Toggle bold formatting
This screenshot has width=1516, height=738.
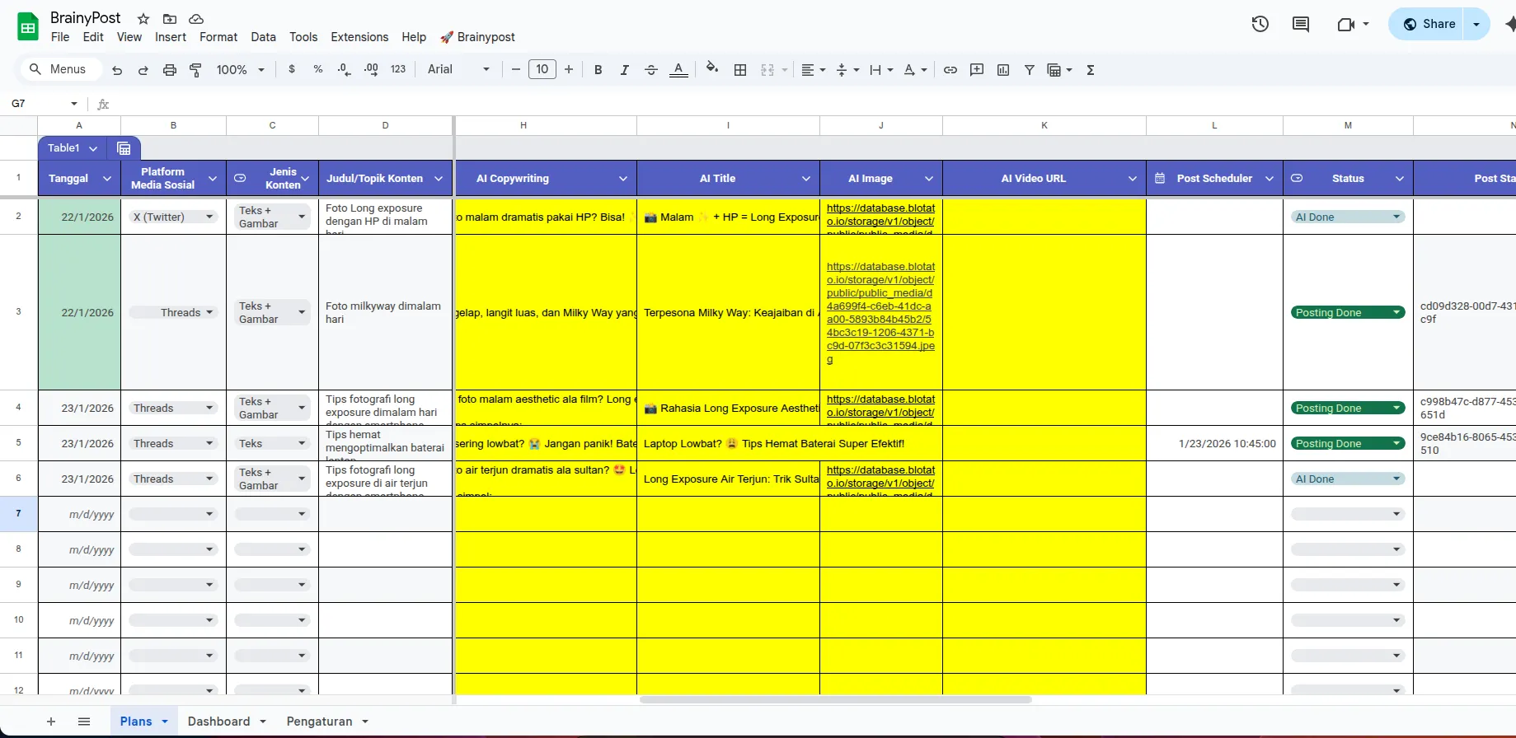pos(598,70)
